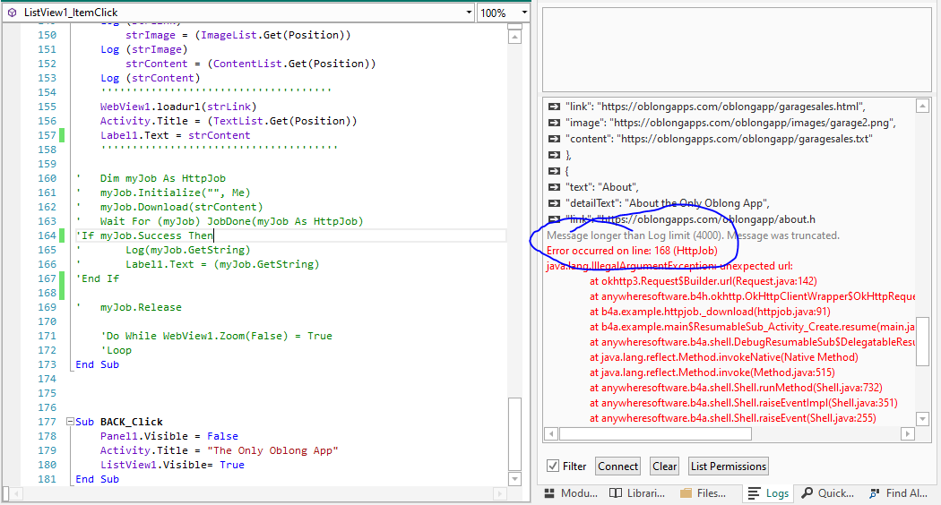Click the empty upper panel above logs
The height and width of the screenshot is (505, 941).
pyautogui.click(x=737, y=49)
